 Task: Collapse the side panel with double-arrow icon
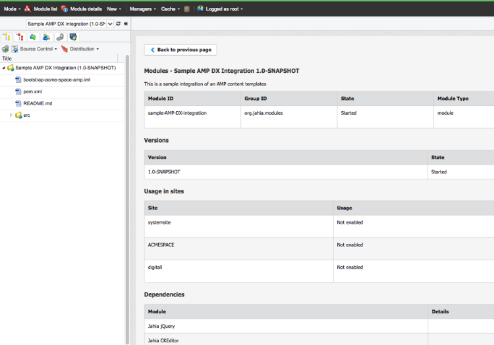[126, 24]
